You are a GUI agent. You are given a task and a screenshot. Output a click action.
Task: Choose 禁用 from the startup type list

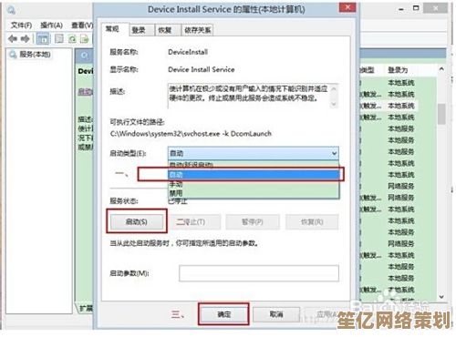coord(254,193)
